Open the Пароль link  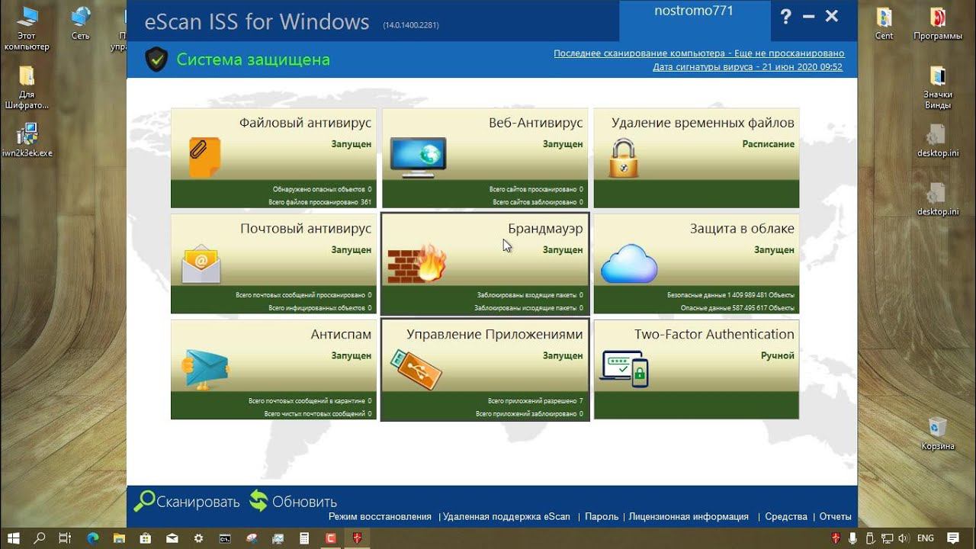tap(602, 517)
